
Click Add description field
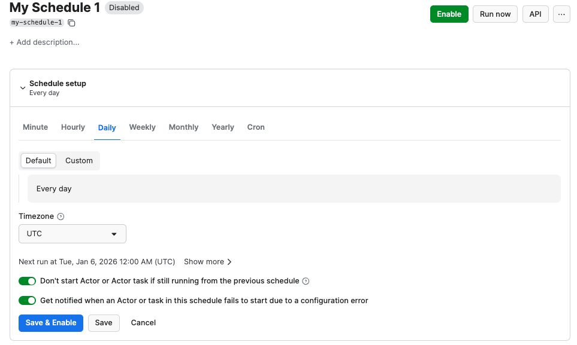44,42
